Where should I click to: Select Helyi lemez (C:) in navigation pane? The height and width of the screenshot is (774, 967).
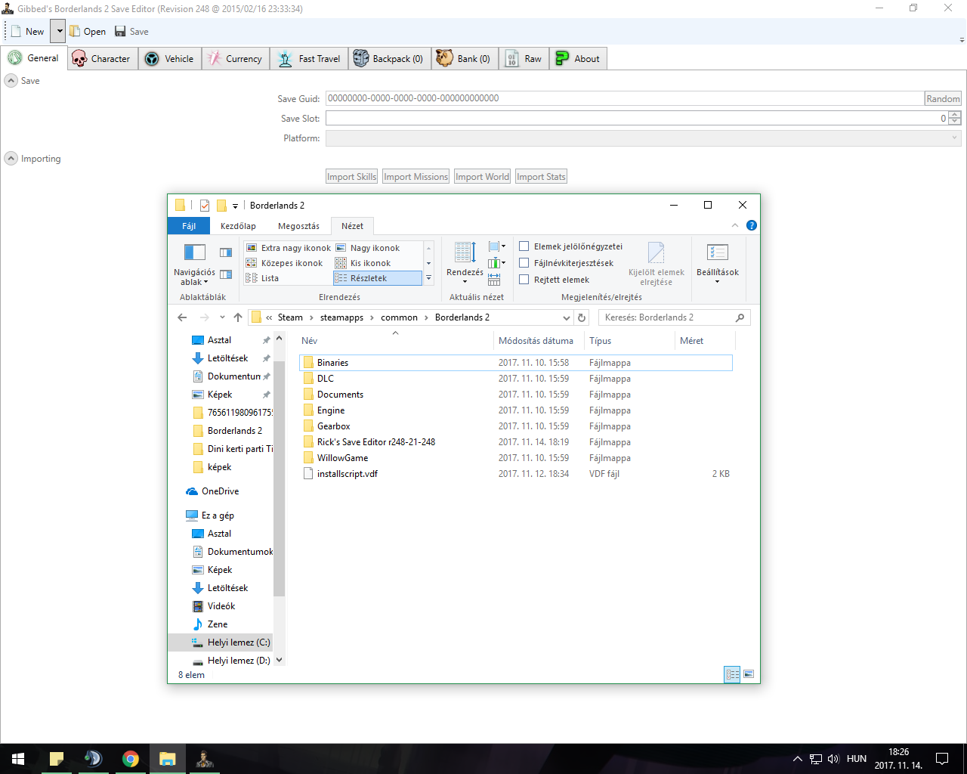[221, 642]
